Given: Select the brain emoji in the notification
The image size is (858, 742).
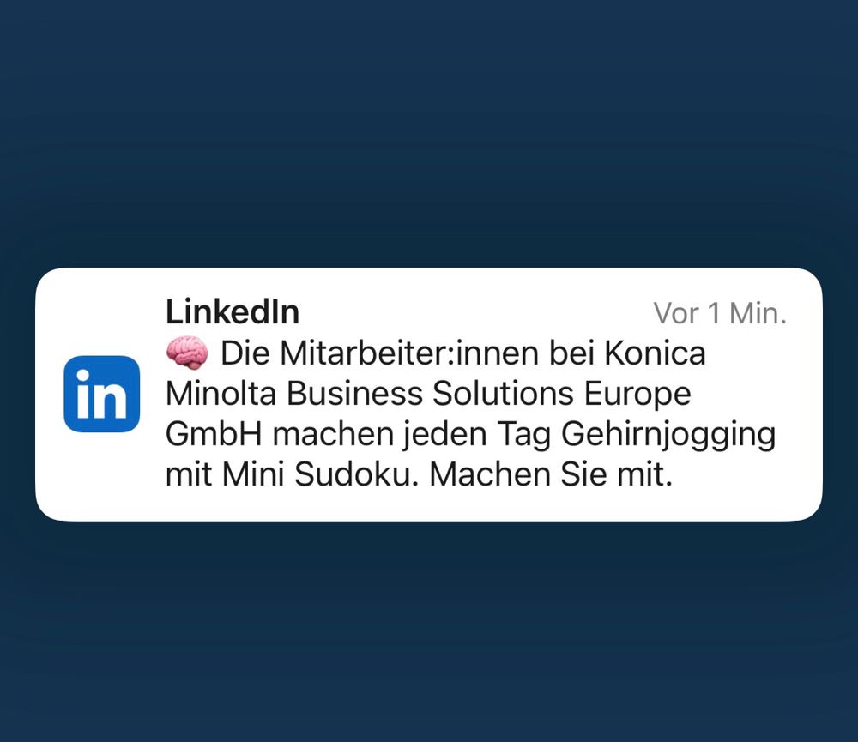Looking at the screenshot, I should tap(187, 350).
